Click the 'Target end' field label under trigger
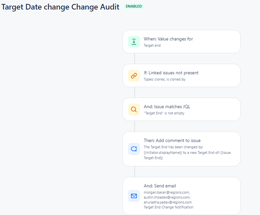The width and height of the screenshot is (260, 215). (x=152, y=45)
